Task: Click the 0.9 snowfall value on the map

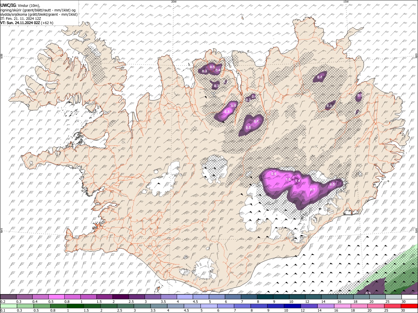Action: 274,174
